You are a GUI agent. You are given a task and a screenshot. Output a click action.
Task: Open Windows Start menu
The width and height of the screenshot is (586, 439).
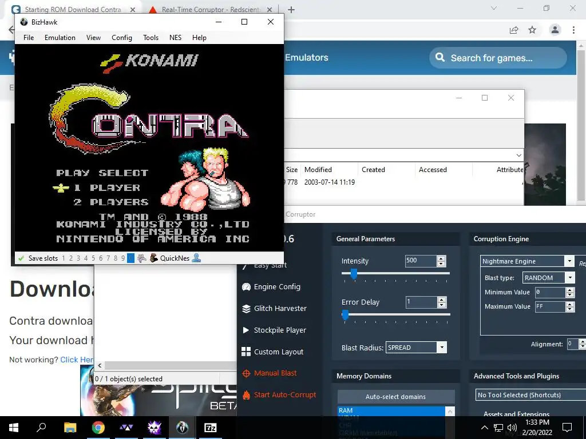pos(14,428)
